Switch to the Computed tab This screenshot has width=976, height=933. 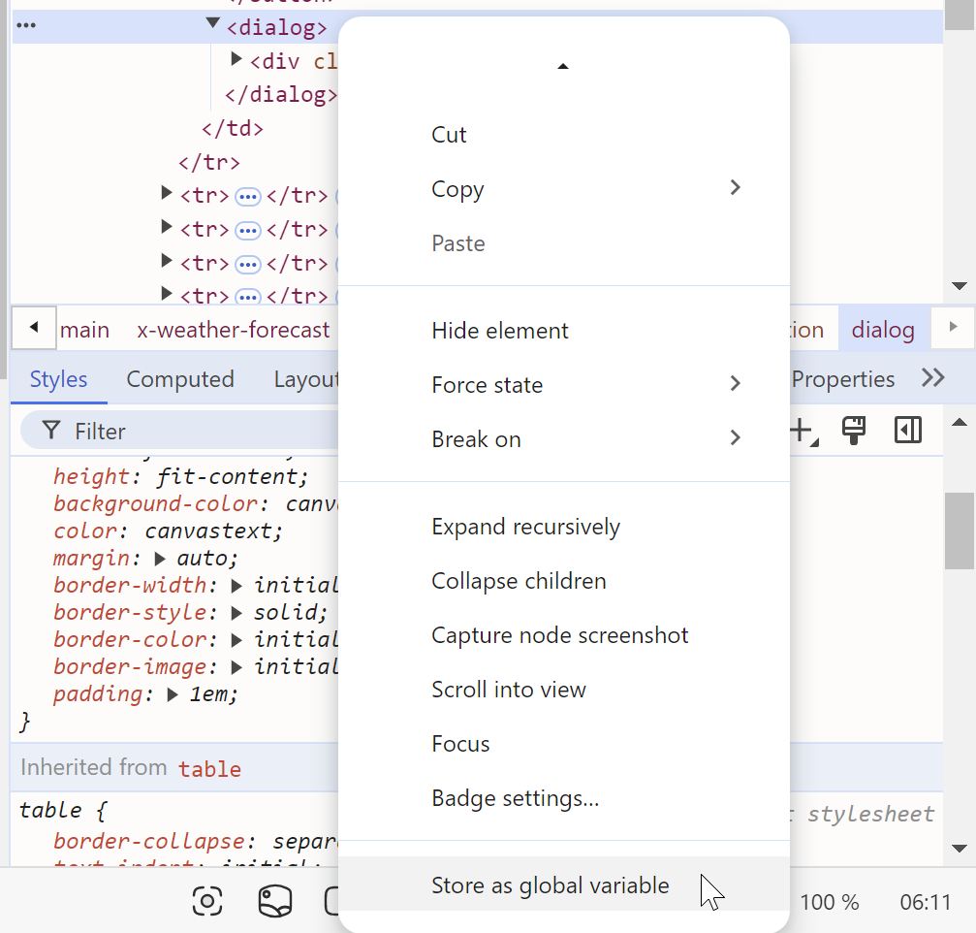(x=180, y=378)
